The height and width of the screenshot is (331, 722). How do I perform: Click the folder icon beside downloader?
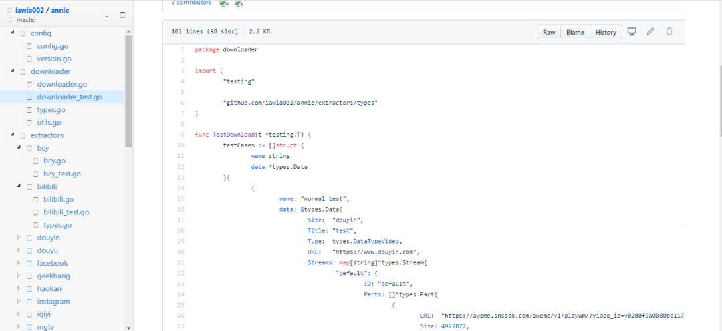(x=23, y=71)
